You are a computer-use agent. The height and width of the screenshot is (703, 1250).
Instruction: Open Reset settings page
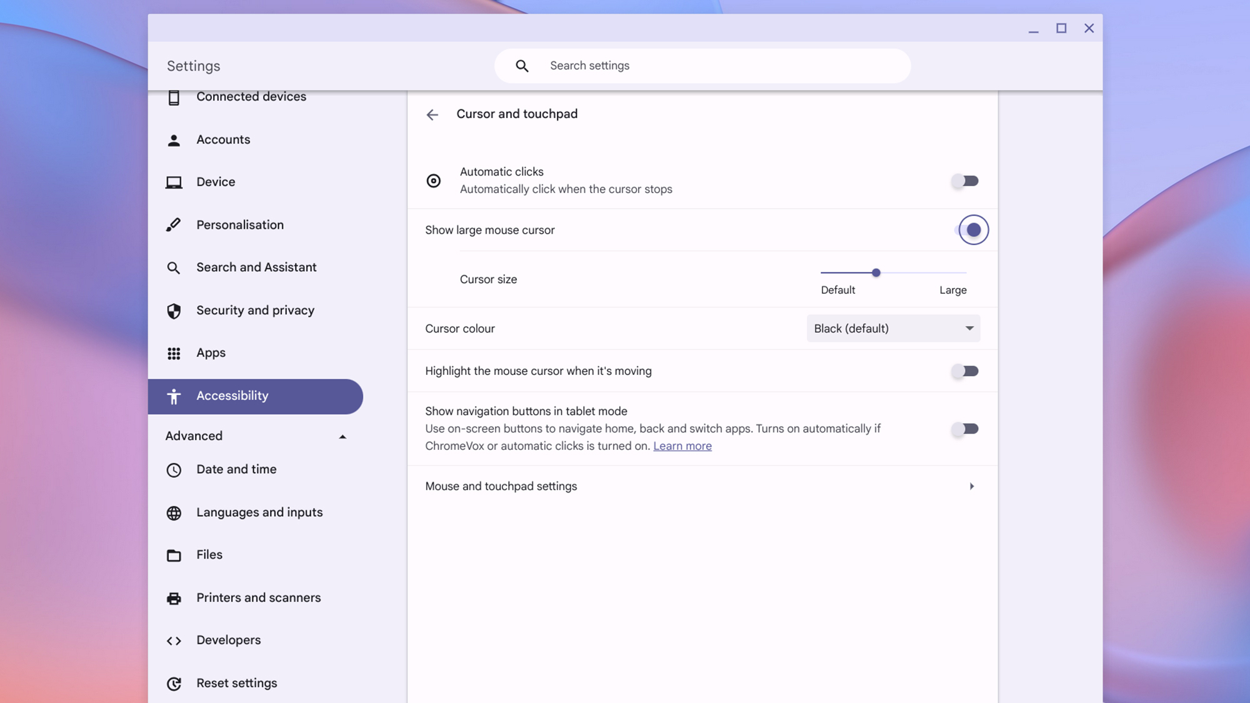236,684
